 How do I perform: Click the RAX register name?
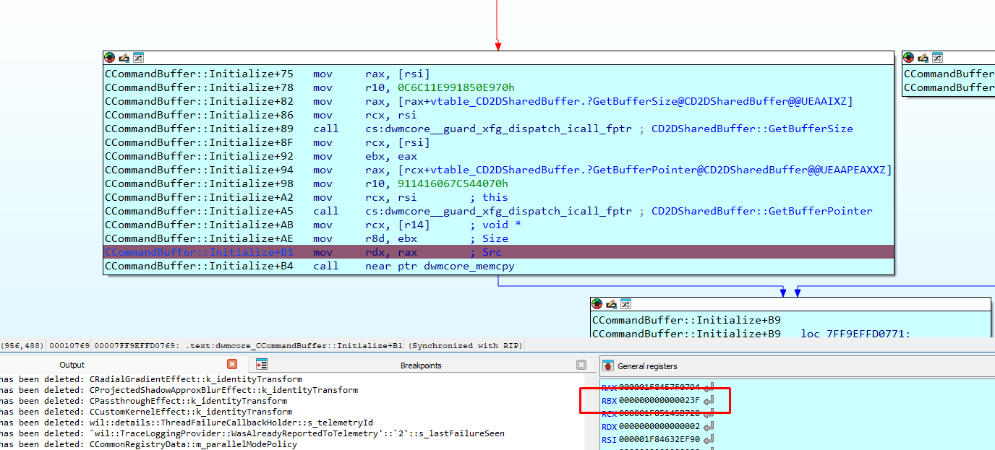609,388
